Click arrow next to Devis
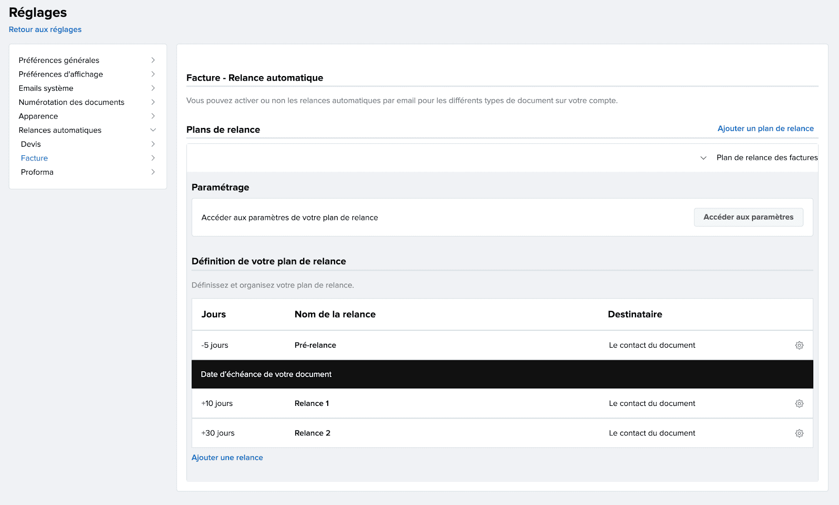Image resolution: width=839 pixels, height=505 pixels. [153, 144]
